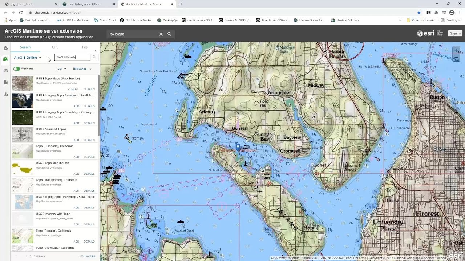Open the Relevance sort dropdown
Screen dimensions: 465x261
tap(82, 69)
